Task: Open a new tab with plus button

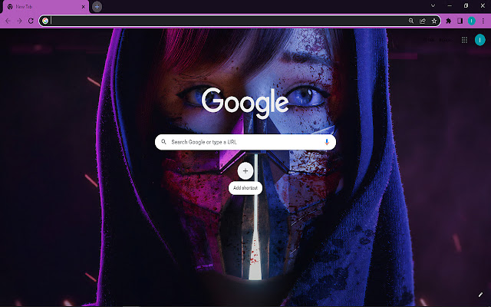Action: 97,7
